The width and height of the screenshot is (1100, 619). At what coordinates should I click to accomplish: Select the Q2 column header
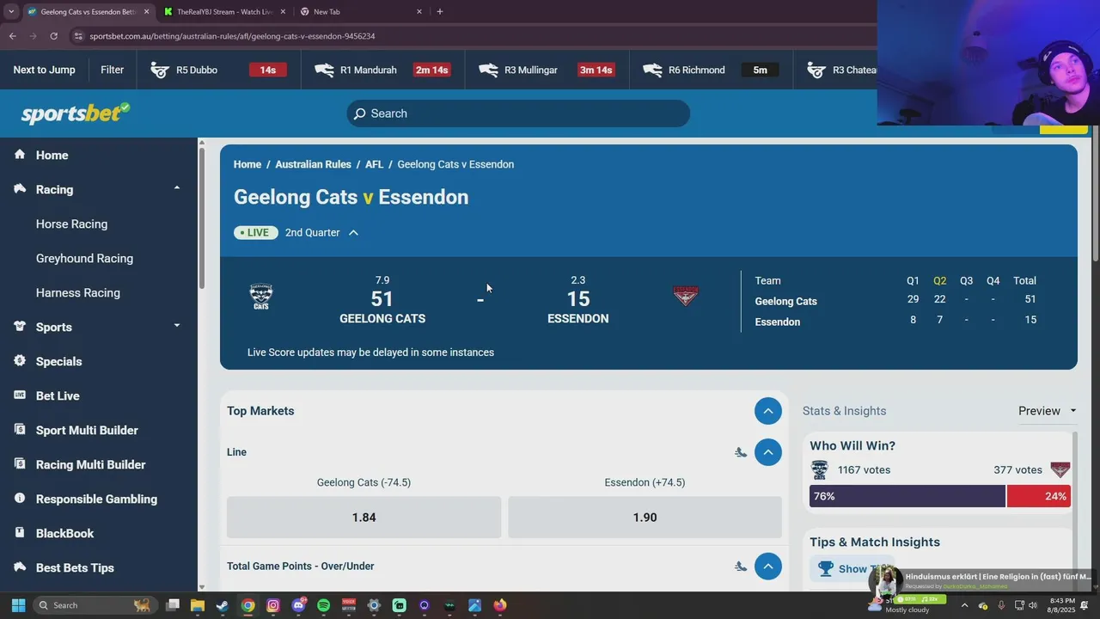pos(940,280)
